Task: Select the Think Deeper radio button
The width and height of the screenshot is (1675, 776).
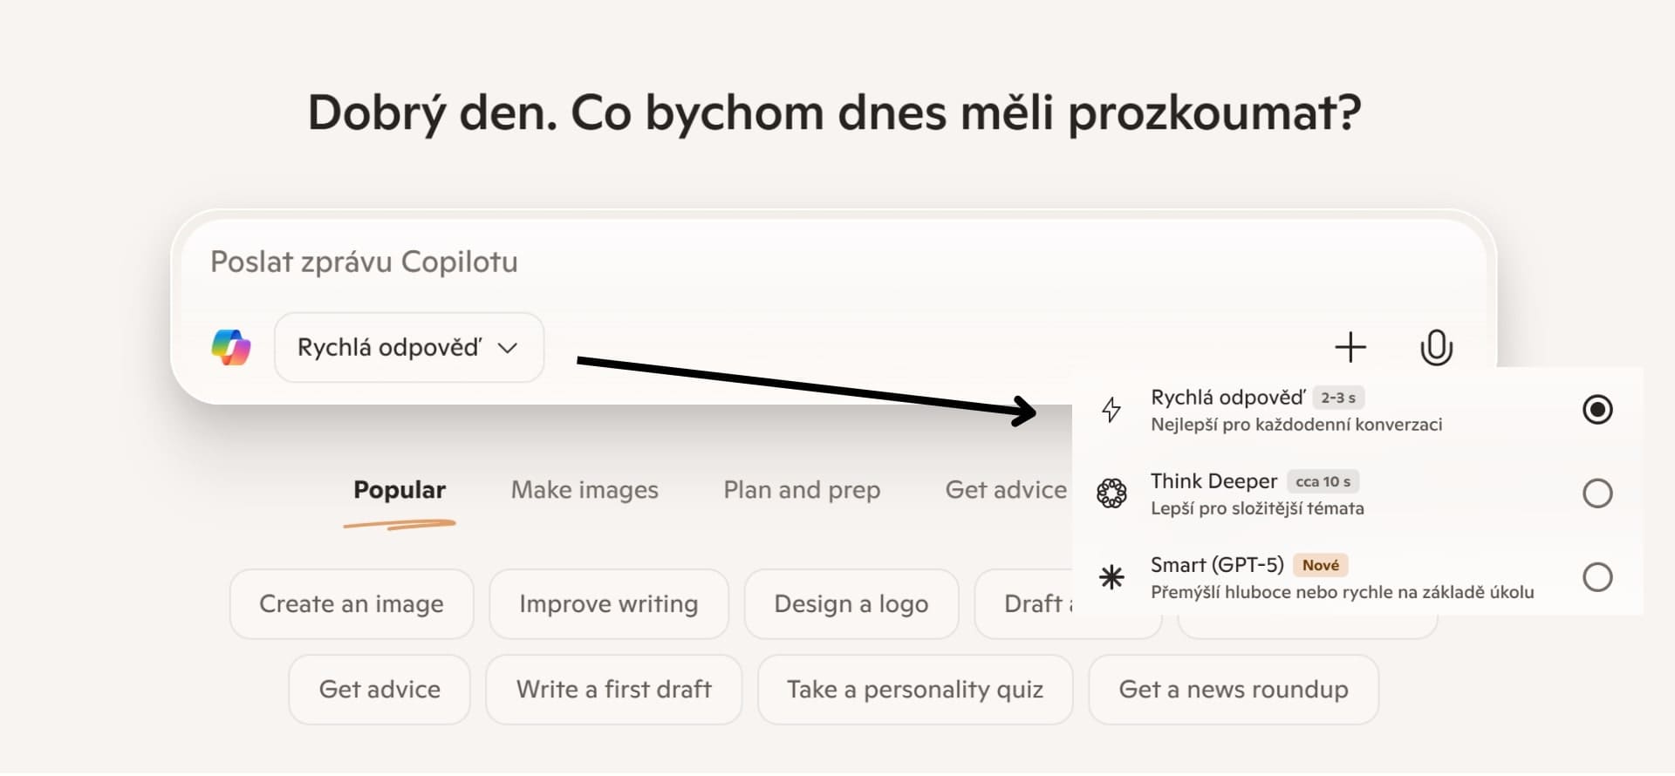Action: point(1596,493)
